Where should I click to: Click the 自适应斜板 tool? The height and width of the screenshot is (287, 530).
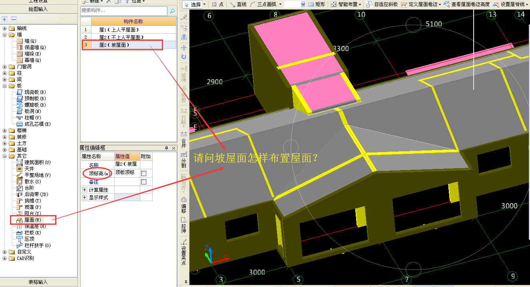click(x=382, y=4)
